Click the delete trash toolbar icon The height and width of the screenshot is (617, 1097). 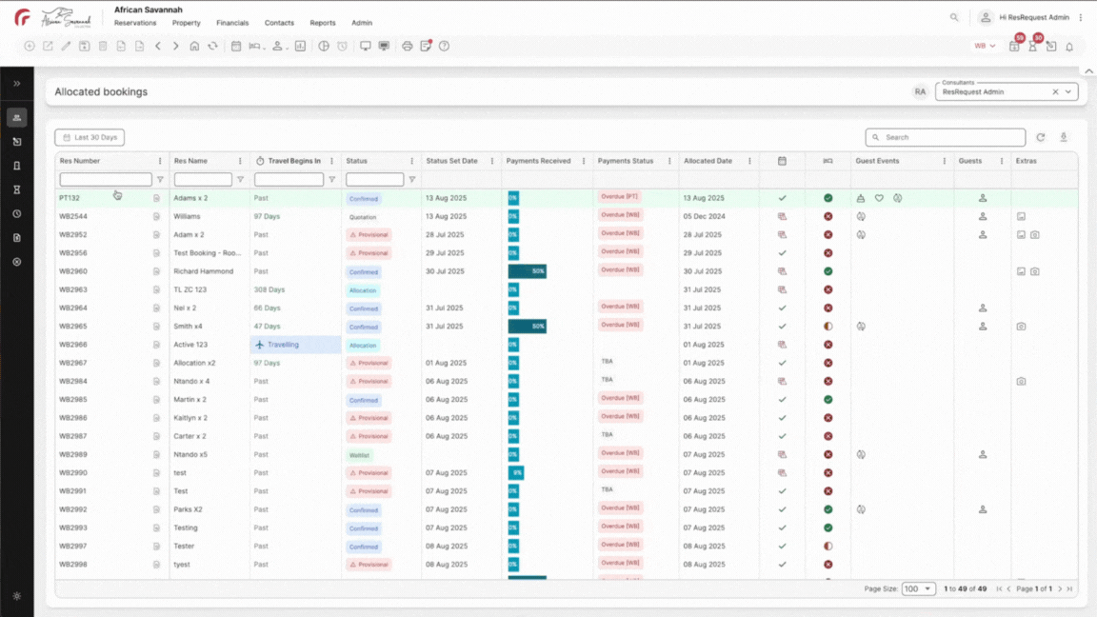(103, 46)
